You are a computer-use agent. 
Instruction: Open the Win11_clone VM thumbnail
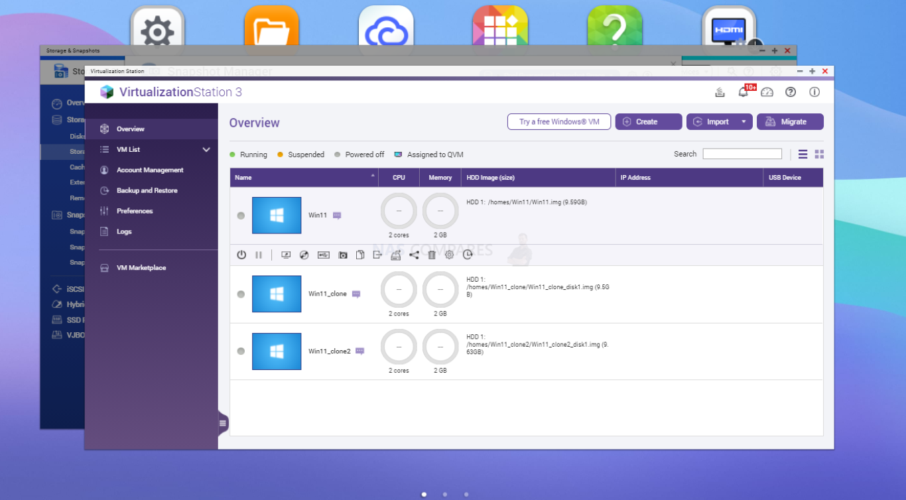277,294
